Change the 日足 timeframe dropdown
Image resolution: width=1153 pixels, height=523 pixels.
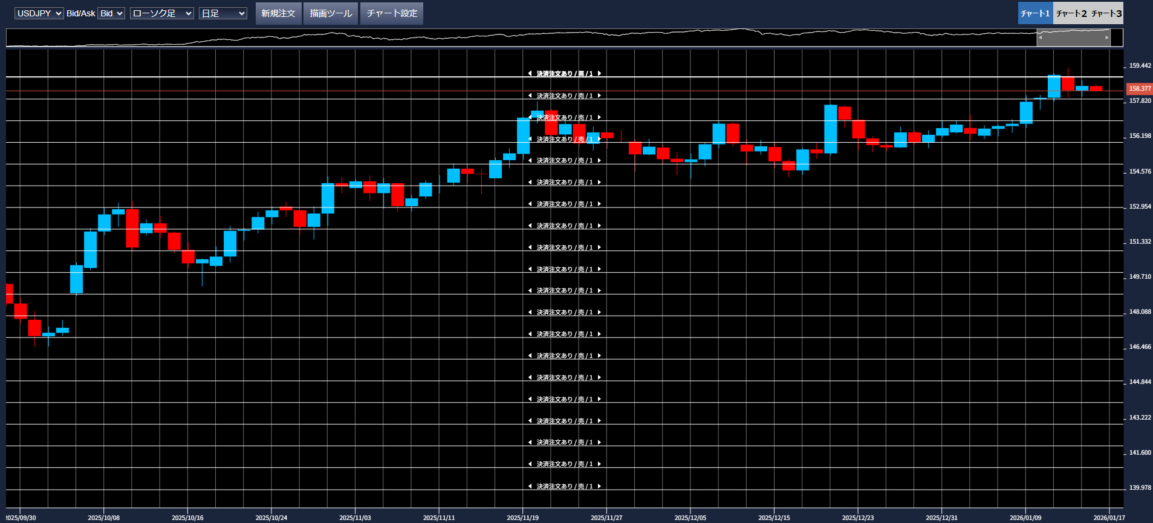pyautogui.click(x=222, y=13)
